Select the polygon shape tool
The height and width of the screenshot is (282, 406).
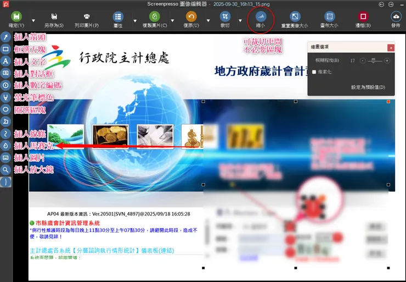pos(5,121)
